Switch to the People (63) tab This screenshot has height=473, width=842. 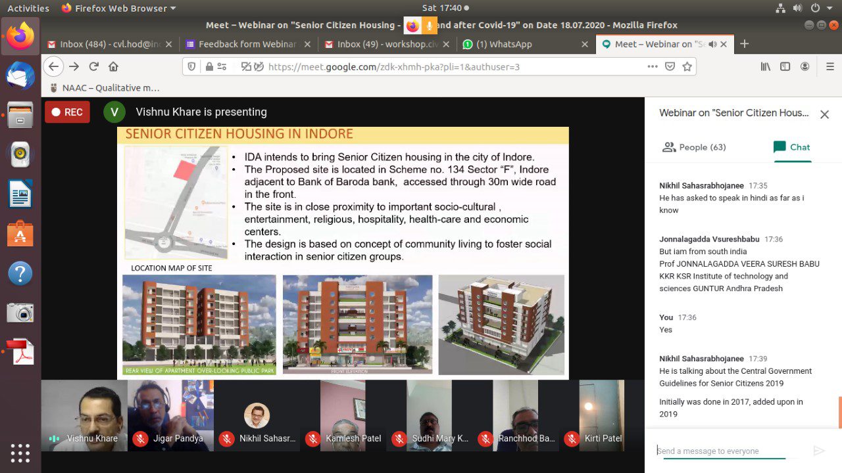click(x=694, y=147)
